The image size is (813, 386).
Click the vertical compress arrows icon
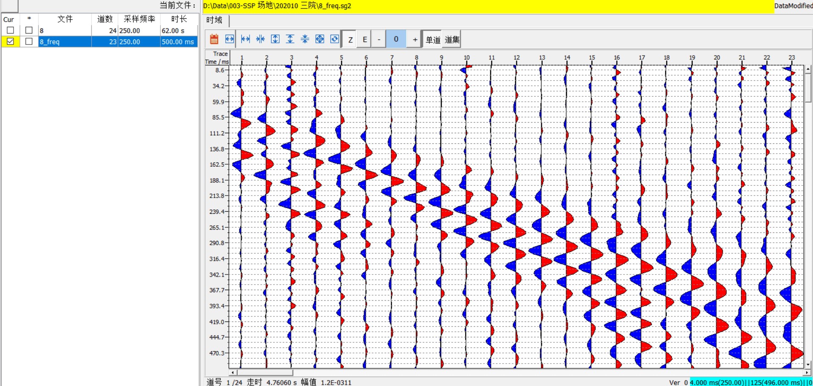305,39
